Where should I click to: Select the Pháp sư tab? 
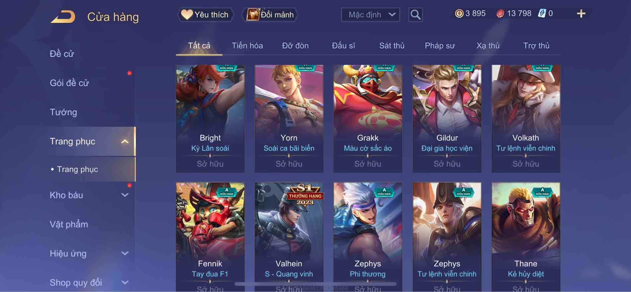coord(440,46)
